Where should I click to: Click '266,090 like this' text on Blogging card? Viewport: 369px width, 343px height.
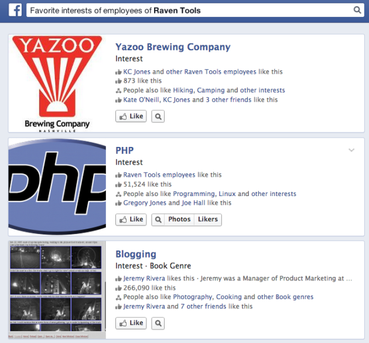[x=149, y=288]
